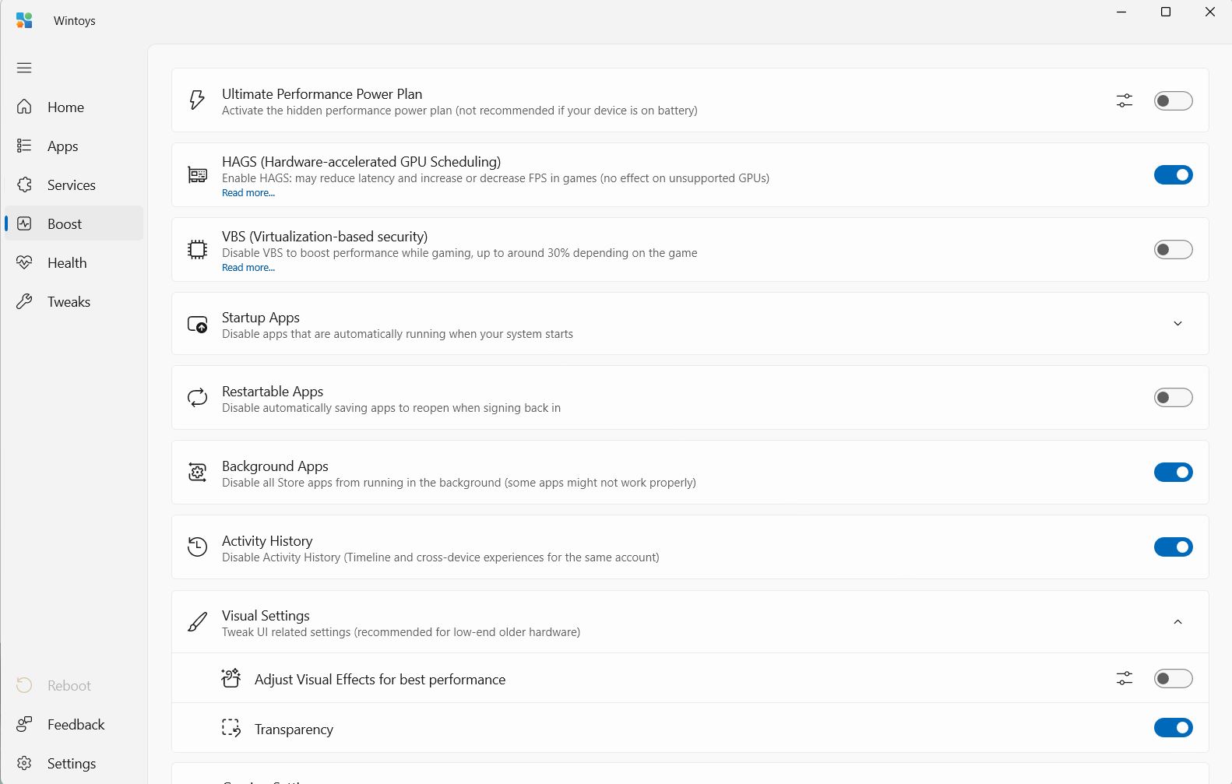Click the Health heart icon

coord(24,262)
